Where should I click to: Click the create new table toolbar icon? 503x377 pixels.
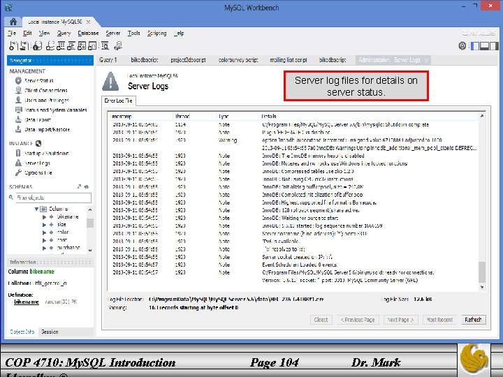tap(61, 46)
